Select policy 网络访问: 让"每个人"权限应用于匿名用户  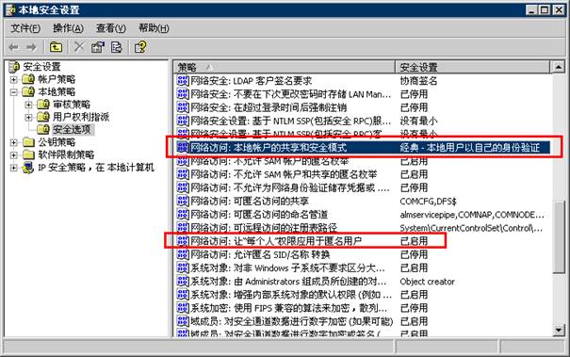(x=276, y=241)
